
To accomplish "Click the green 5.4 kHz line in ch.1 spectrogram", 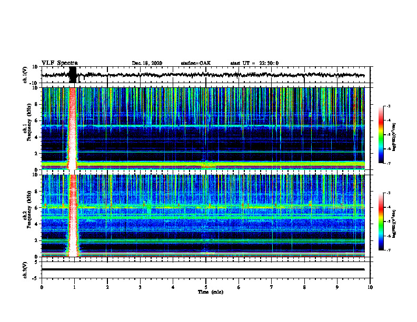I will click(x=203, y=125).
